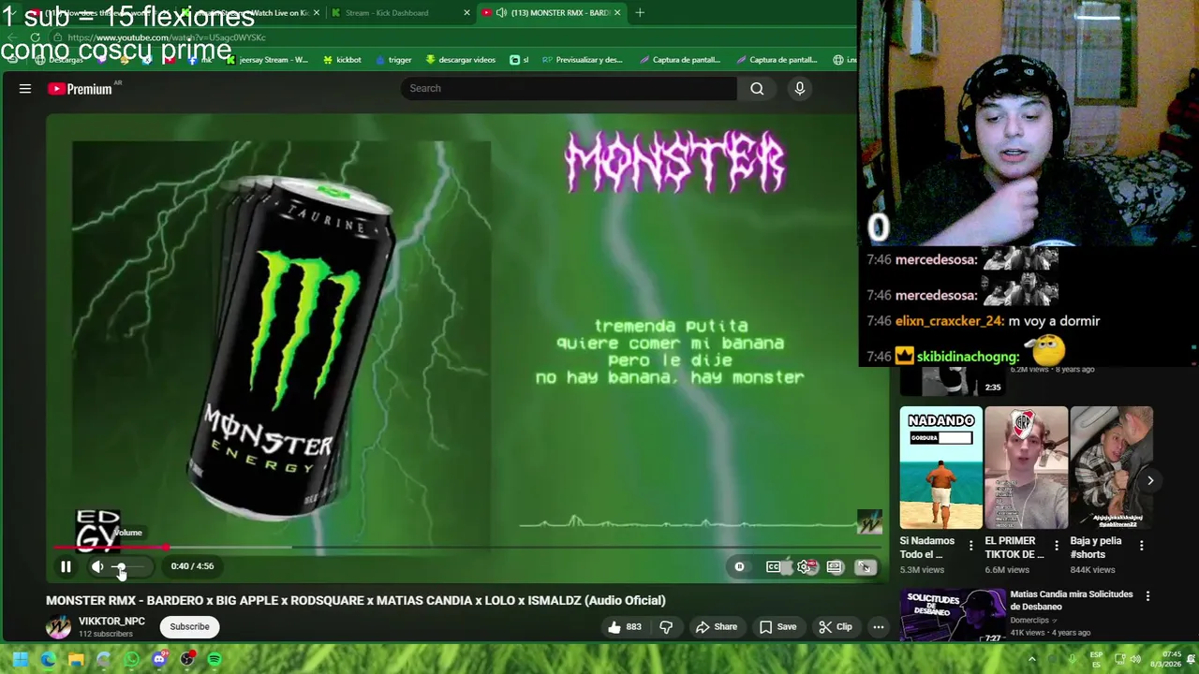The image size is (1199, 674).
Task: Open Spotify from the taskbar
Action: [x=215, y=660]
